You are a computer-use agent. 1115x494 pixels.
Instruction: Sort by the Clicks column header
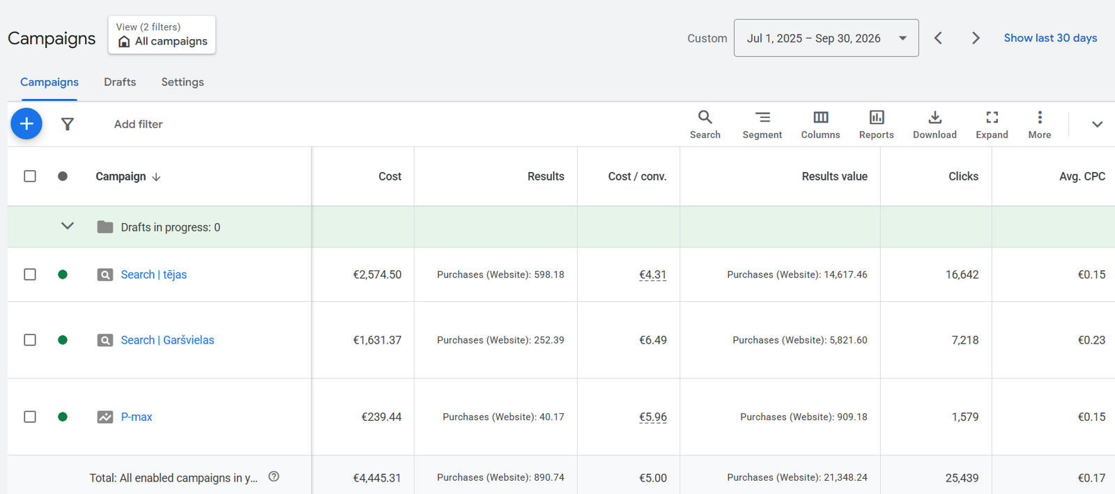964,176
